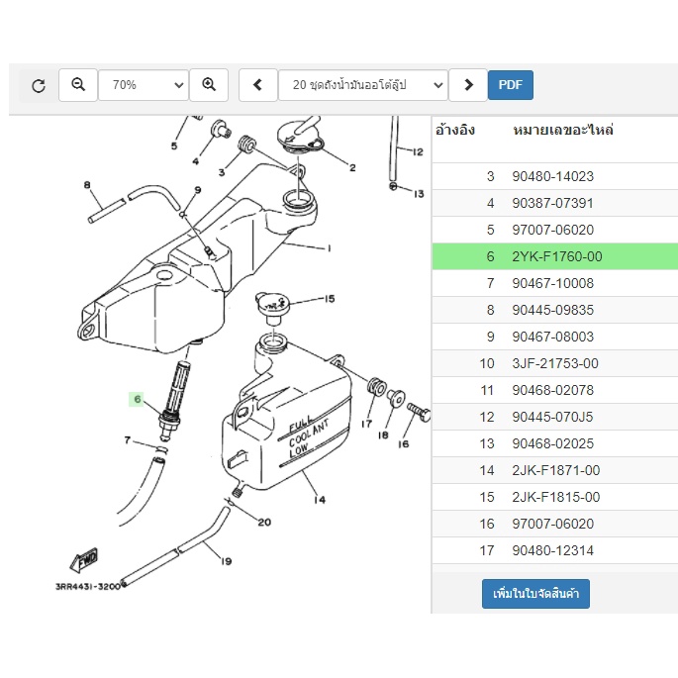678x678 pixels.
Task: Open the diagram section selector dropdown
Action: pos(363,85)
